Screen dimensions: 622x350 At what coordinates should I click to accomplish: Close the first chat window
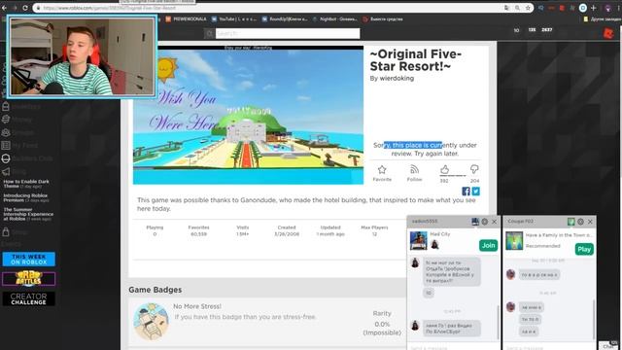pyautogui.click(x=494, y=222)
